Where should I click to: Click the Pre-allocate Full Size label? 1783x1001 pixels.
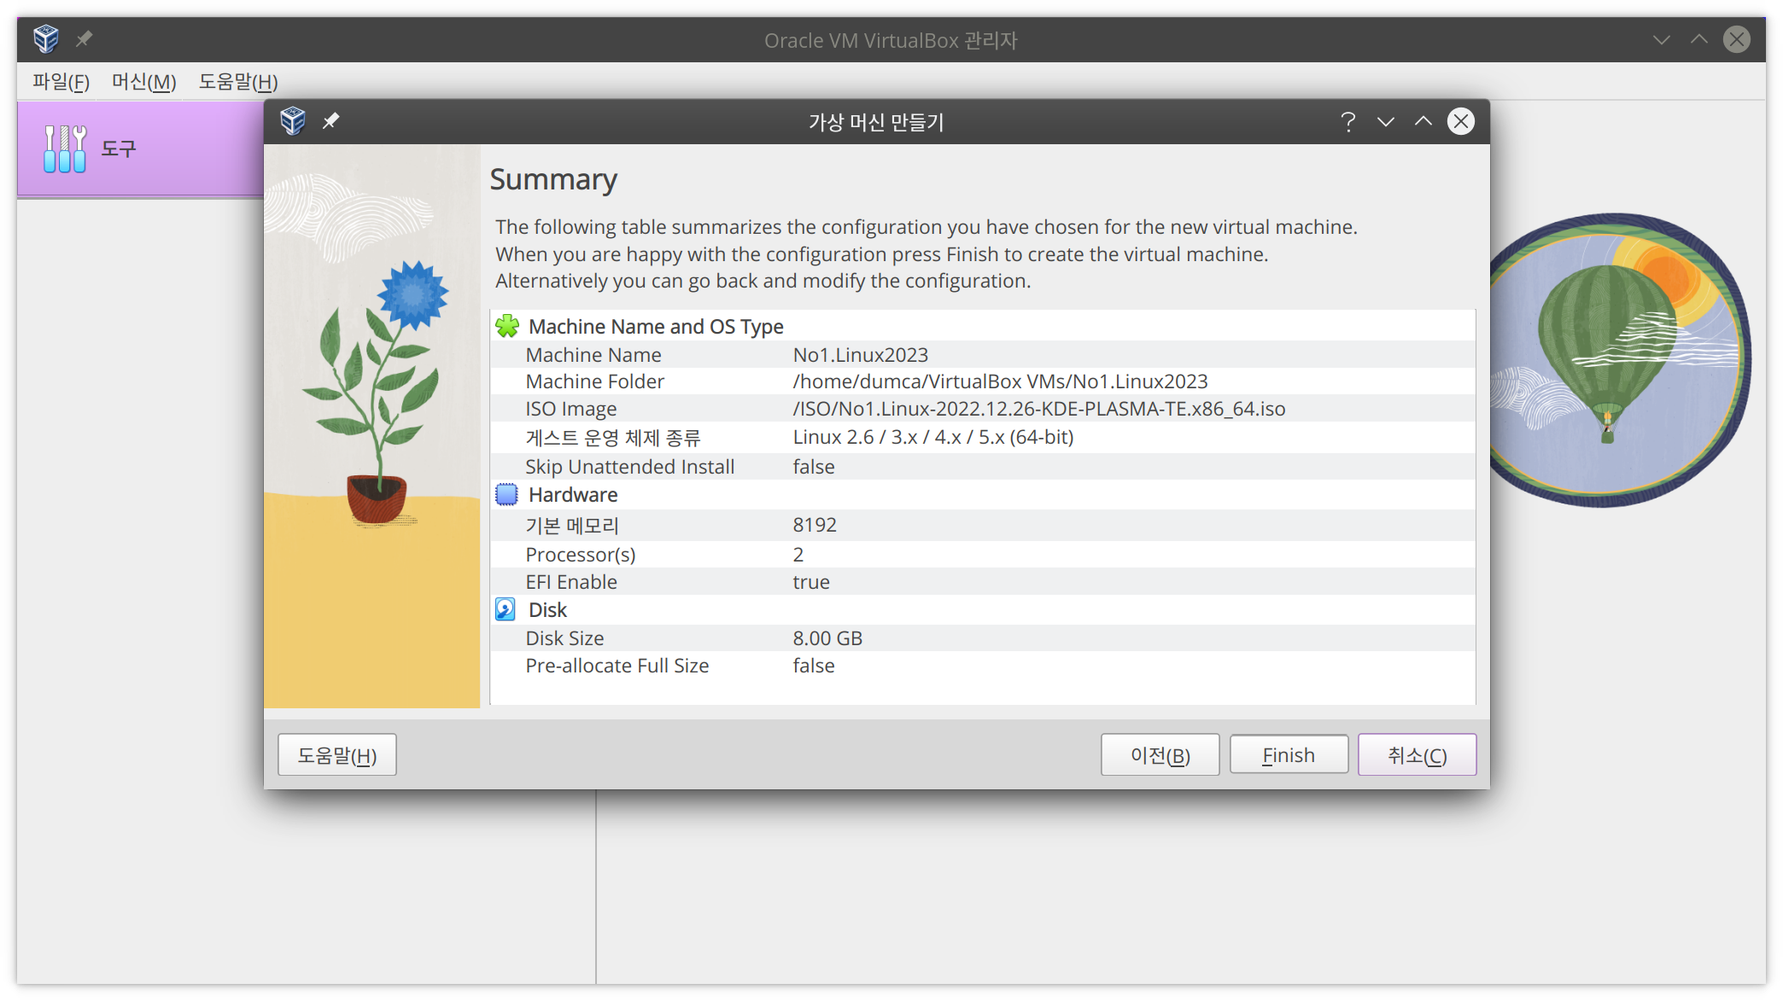coord(617,665)
